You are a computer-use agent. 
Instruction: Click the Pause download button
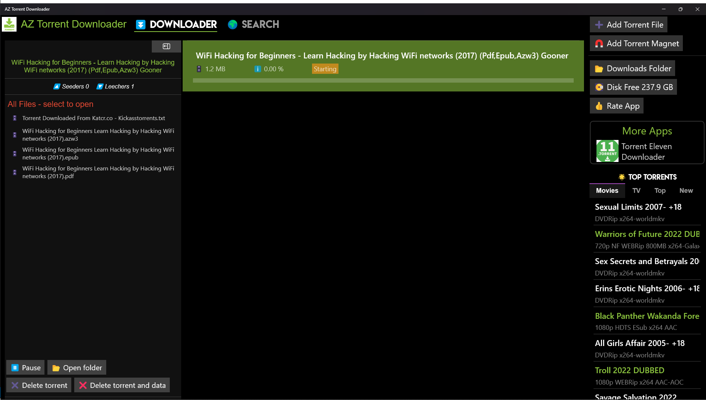pos(25,368)
